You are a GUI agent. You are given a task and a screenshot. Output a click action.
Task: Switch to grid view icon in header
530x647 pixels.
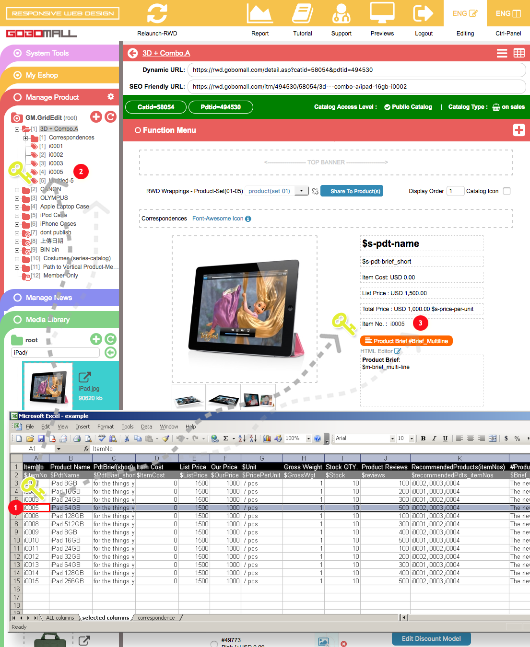pyautogui.click(x=519, y=53)
